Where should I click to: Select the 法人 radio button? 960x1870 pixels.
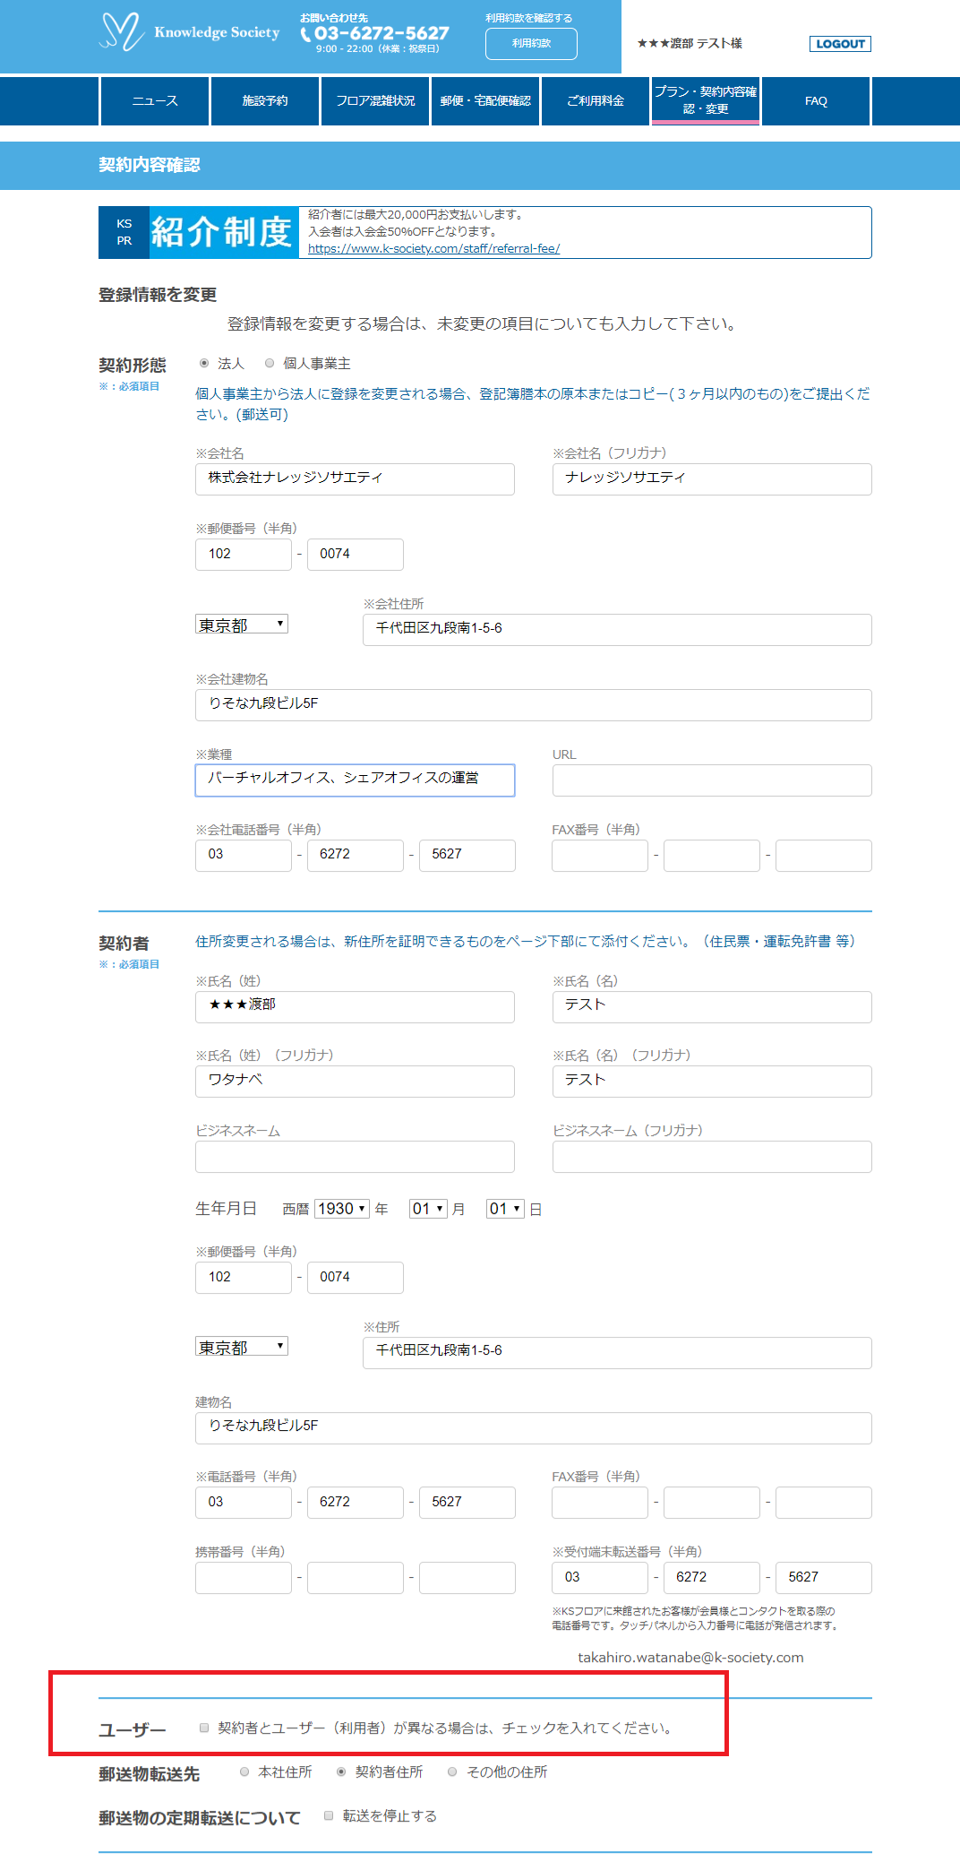[204, 364]
